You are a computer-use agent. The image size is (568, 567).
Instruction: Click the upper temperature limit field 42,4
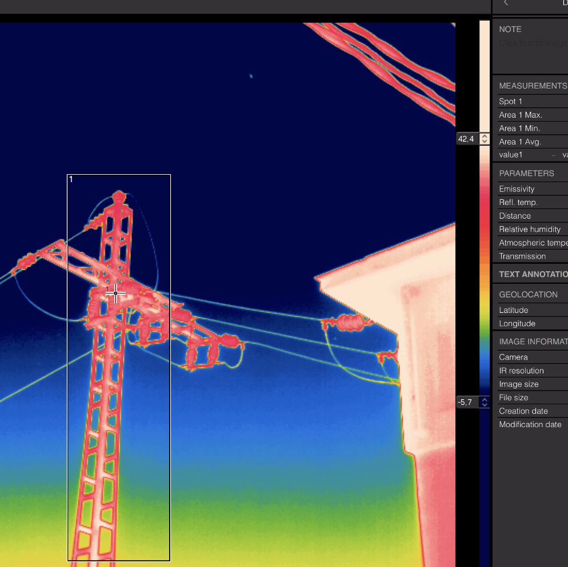click(467, 139)
